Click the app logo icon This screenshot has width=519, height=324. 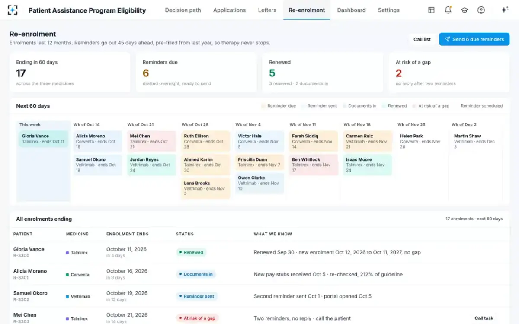click(x=13, y=10)
